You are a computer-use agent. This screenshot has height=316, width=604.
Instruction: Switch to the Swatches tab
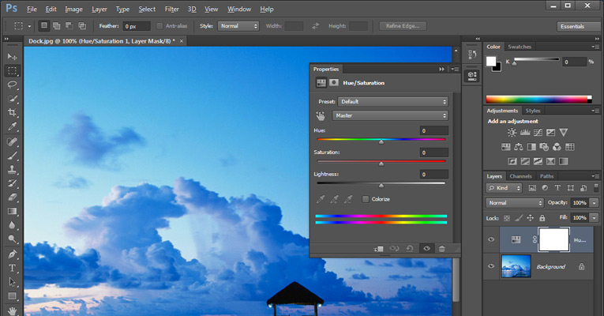click(x=520, y=47)
